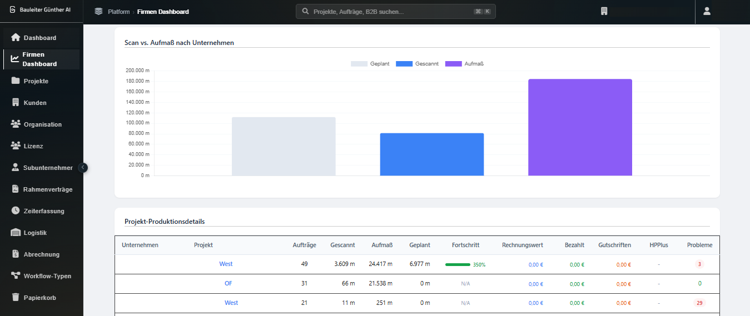Viewport: 750px width, 316px height.
Task: Open the West project with 49 Aufträge
Action: (x=226, y=264)
